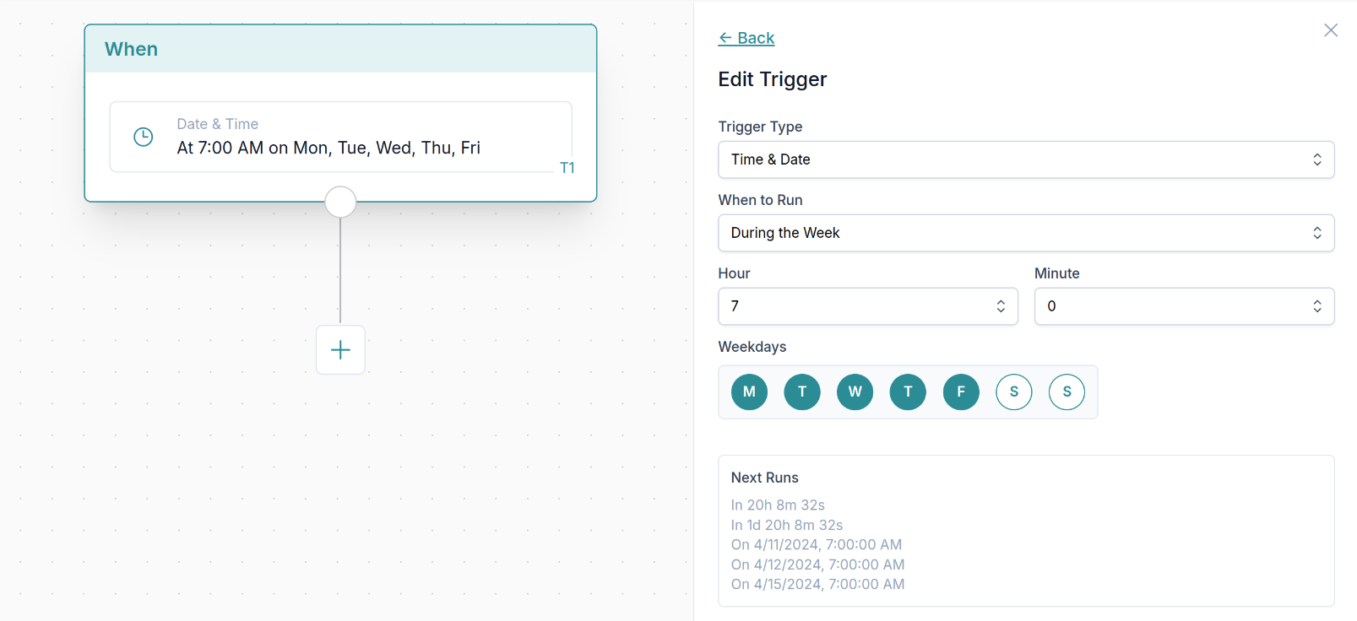
Task: Click the clock icon in the trigger card
Action: pos(144,137)
